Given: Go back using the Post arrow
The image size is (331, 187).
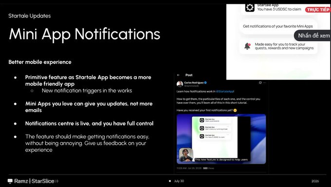Looking at the screenshot, I should [178, 75].
